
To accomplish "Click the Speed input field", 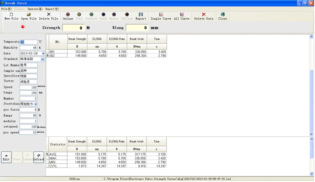I will click(28, 87).
